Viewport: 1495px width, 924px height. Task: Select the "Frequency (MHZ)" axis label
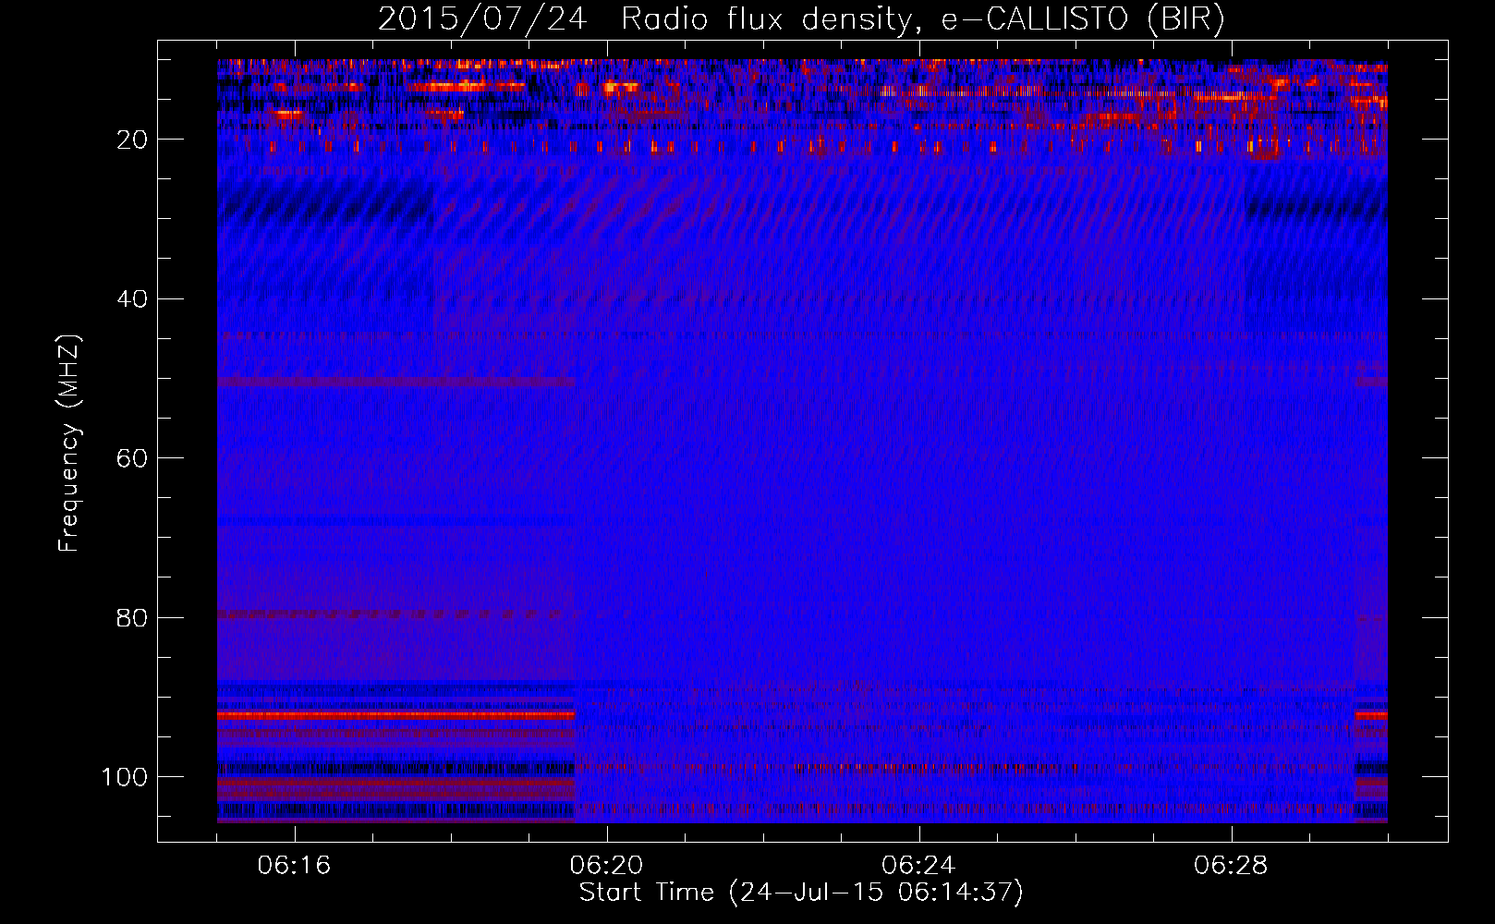click(x=69, y=443)
